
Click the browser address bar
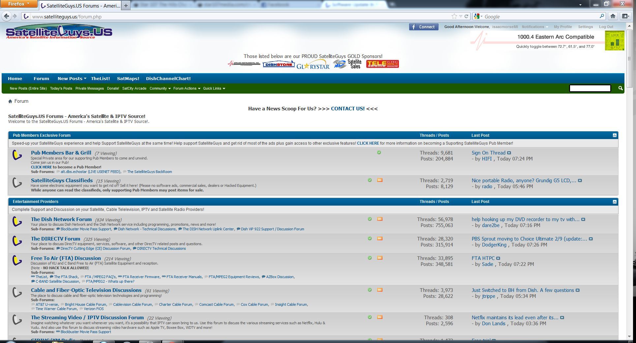(x=241, y=16)
